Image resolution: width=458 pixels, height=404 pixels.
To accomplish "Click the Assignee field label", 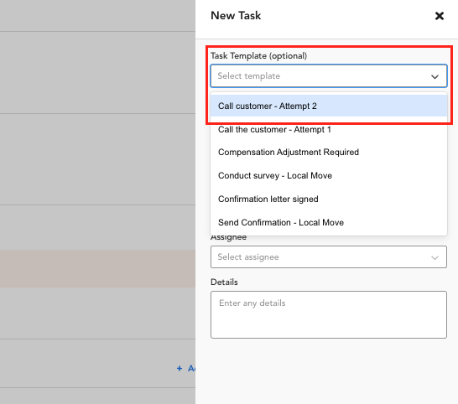I will pyautogui.click(x=228, y=237).
